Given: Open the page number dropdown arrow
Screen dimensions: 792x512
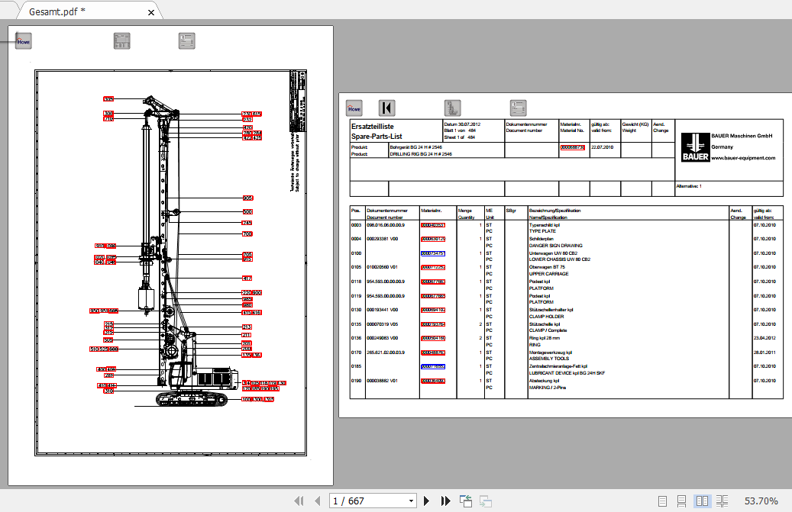Looking at the screenshot, I should point(409,501).
